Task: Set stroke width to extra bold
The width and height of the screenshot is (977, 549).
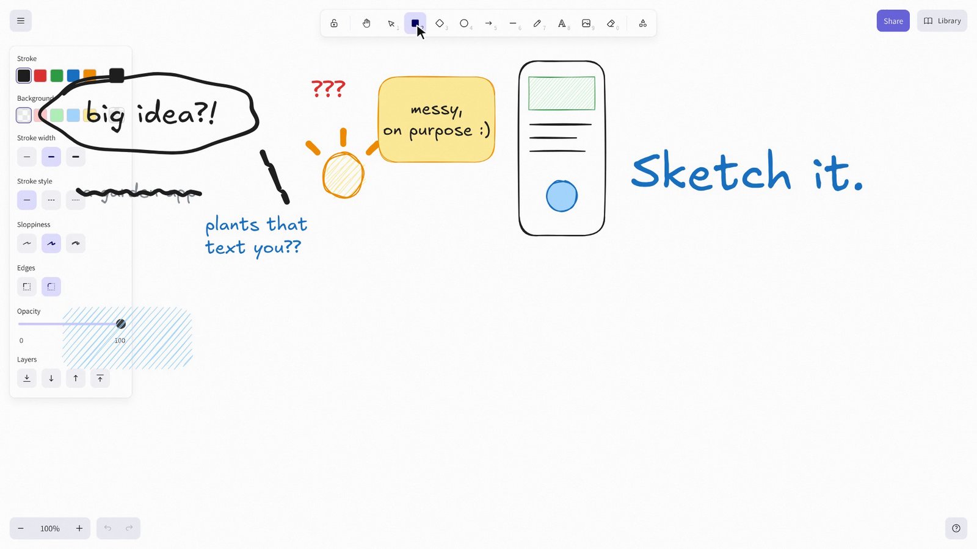Action: coord(76,157)
